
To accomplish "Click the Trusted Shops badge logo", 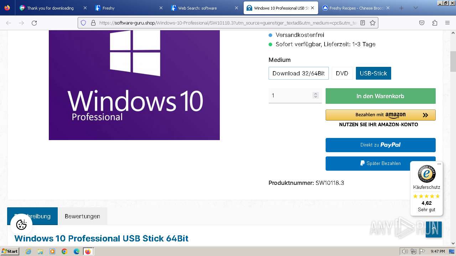I will pos(426,174).
